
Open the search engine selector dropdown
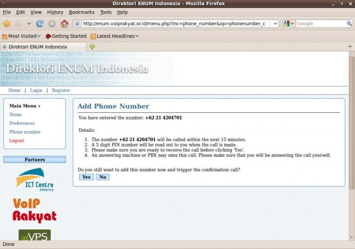click(289, 24)
